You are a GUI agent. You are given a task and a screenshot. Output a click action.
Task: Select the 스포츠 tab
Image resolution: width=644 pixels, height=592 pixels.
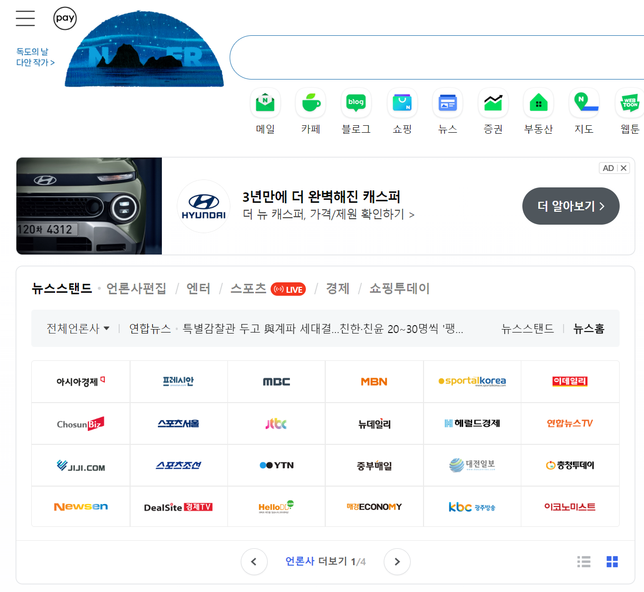(x=248, y=288)
